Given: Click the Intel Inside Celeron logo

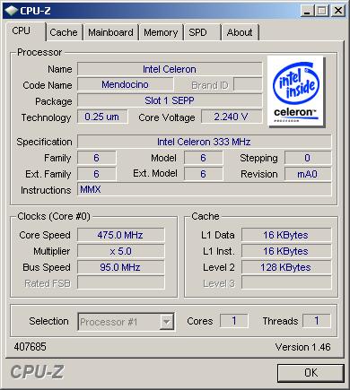Looking at the screenshot, I should pyautogui.click(x=296, y=91).
